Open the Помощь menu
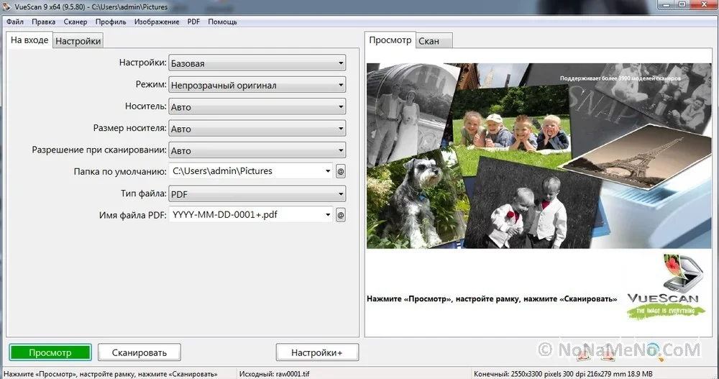Image resolution: width=719 pixels, height=379 pixels. pos(222,22)
